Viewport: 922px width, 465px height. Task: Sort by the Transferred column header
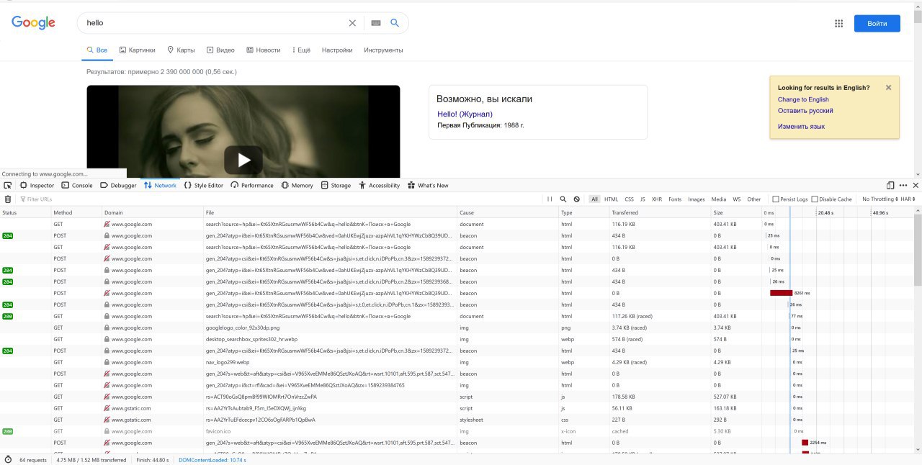tap(660, 212)
